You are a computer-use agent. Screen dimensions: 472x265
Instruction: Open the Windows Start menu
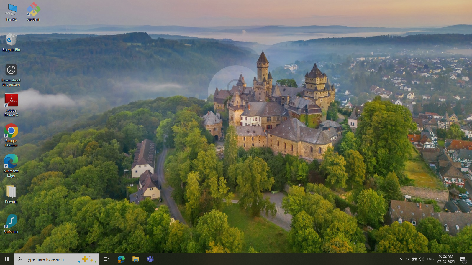(7, 259)
